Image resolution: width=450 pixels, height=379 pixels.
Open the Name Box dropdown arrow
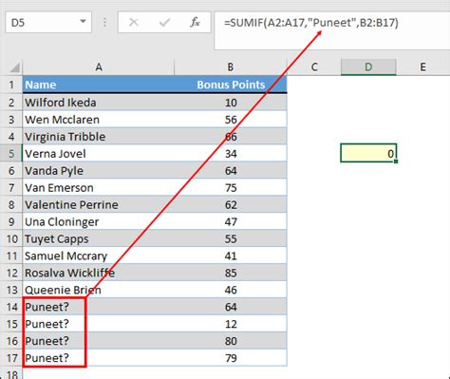point(83,22)
